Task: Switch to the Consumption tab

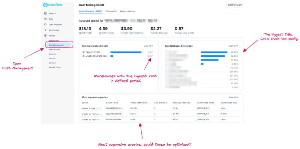Action: pyautogui.click(x=111, y=11)
